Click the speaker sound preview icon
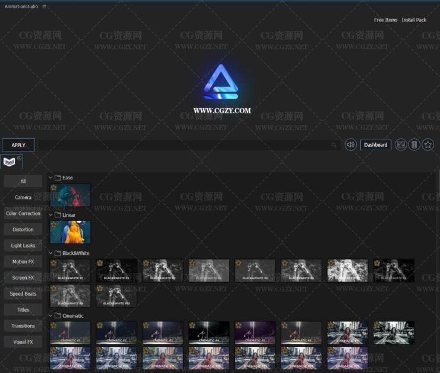The image size is (440, 373). click(x=351, y=145)
